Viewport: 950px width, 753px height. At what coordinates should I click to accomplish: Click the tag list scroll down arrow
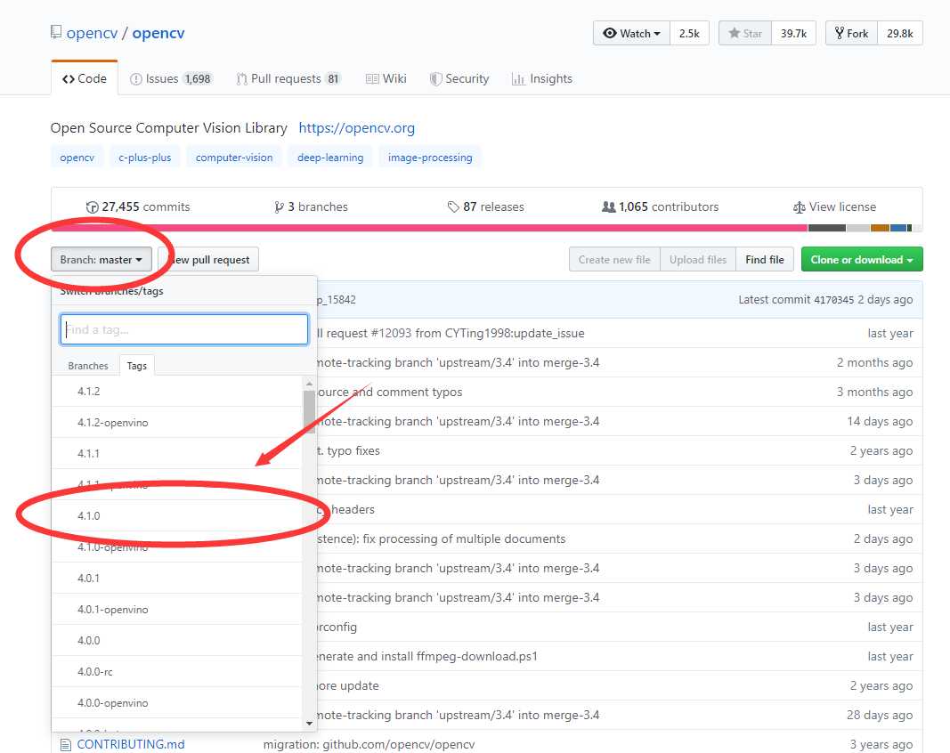[x=309, y=724]
